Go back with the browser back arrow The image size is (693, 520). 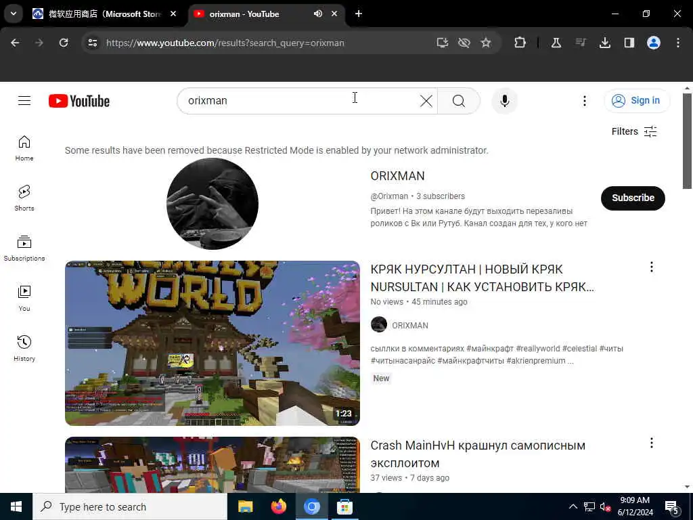click(15, 43)
